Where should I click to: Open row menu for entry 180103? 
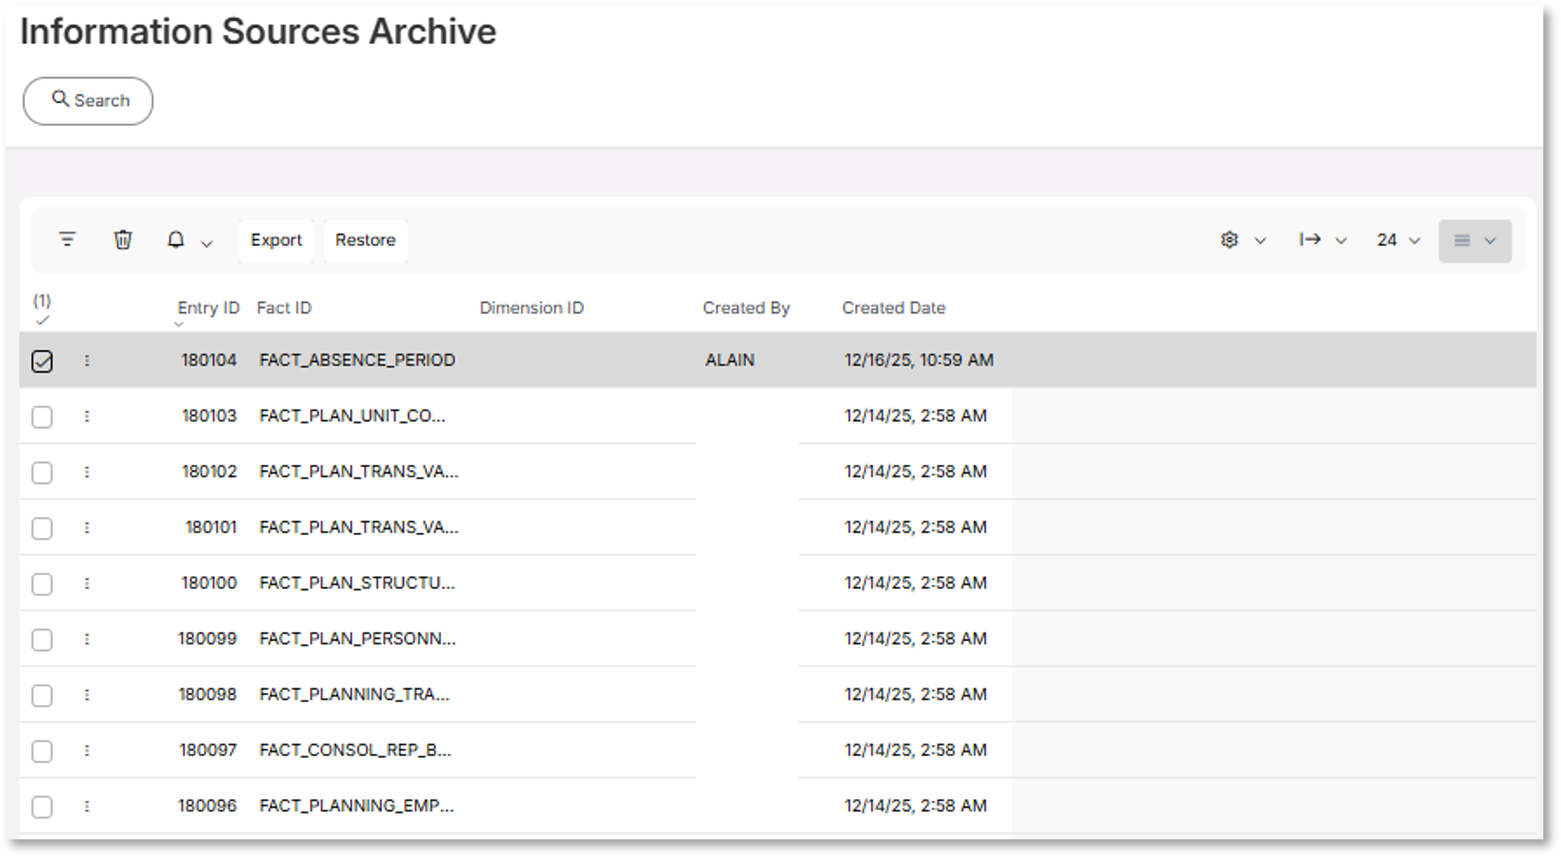click(87, 416)
